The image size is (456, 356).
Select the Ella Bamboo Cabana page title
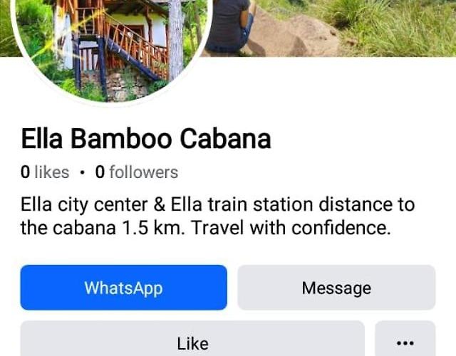146,139
